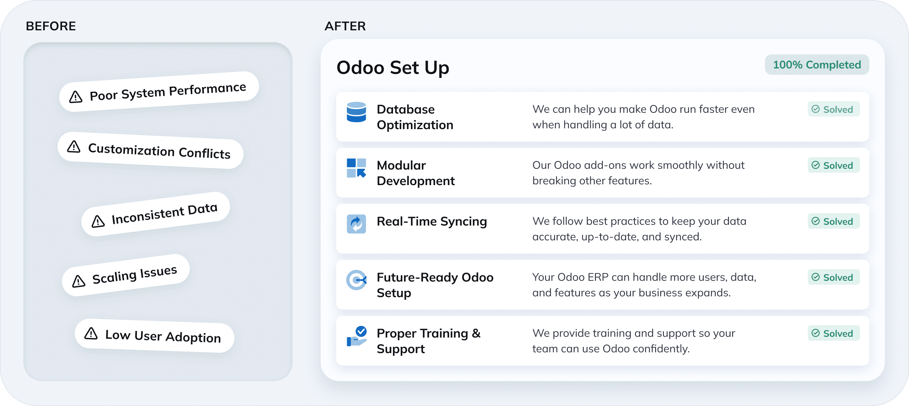909x406 pixels.
Task: Click the Real-Time Syncing arrows icon
Action: (356, 224)
